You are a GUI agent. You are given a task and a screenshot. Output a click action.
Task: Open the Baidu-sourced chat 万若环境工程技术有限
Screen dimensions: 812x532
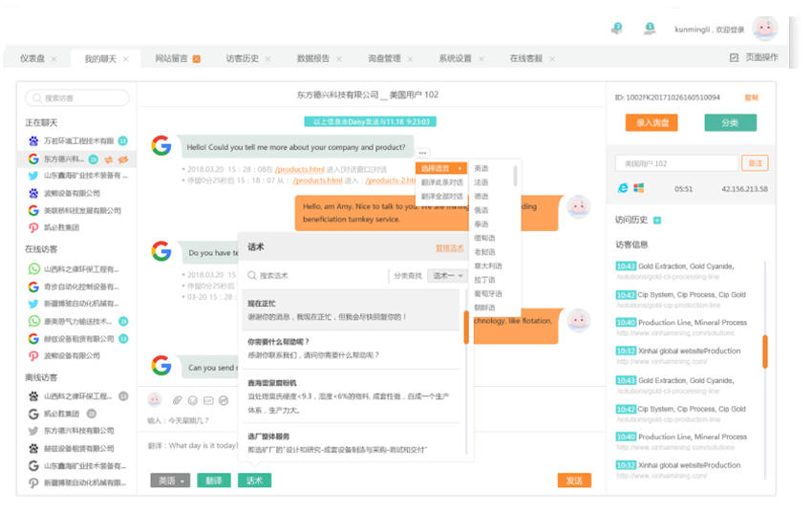click(76, 140)
